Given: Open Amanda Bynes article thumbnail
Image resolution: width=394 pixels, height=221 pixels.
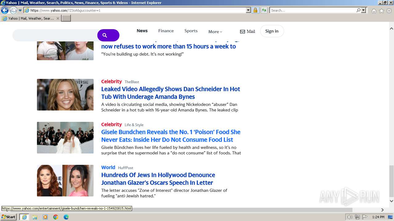Looking at the screenshot, I should coord(65,95).
